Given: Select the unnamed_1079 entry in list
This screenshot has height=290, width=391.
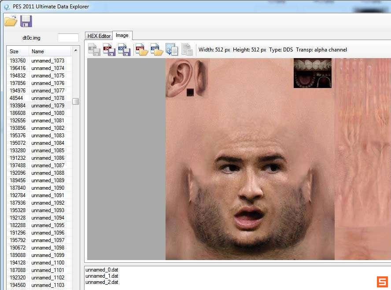Looking at the screenshot, I should click(x=48, y=106).
